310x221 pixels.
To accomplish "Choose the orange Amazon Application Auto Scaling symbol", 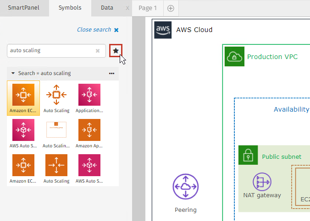I will [89, 130].
